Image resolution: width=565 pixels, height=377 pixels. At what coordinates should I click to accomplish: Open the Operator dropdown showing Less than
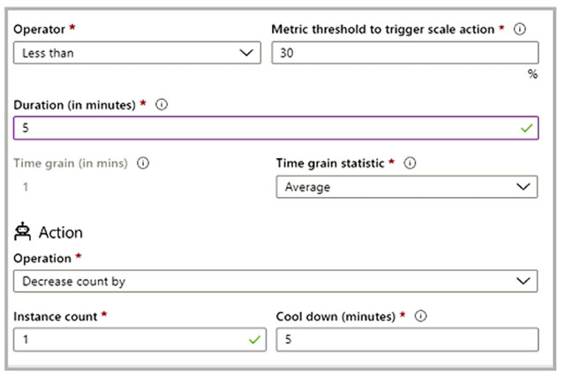pos(137,53)
